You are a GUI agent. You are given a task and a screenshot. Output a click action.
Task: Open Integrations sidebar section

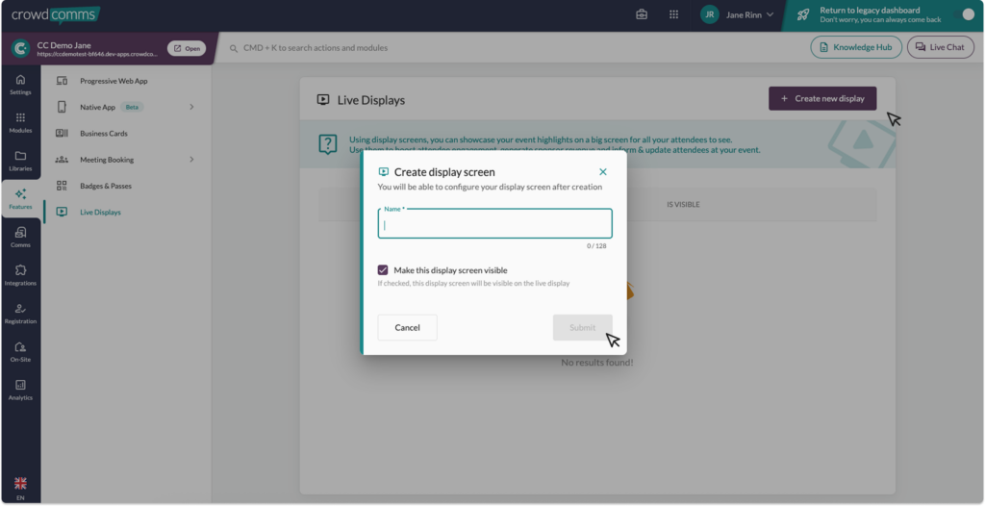tap(20, 276)
